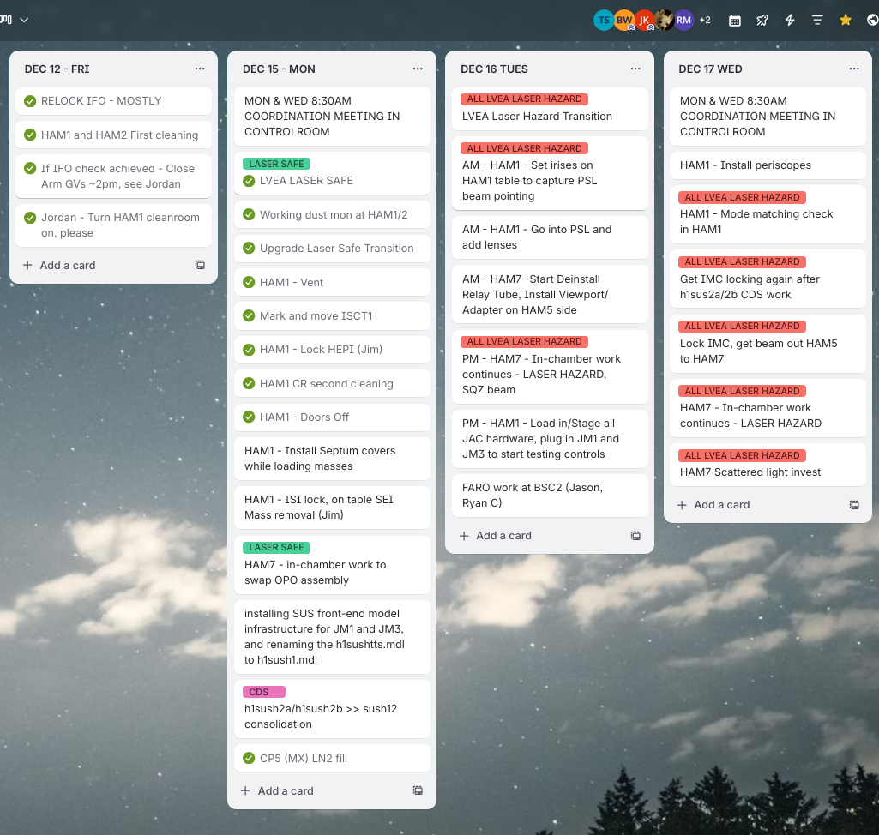Image resolution: width=879 pixels, height=835 pixels.
Task: Click the globe visibility icon
Action: click(x=872, y=20)
